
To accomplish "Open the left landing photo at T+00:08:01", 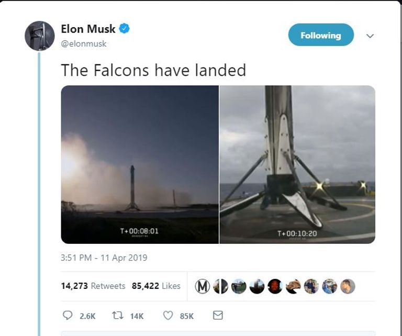I will (140, 164).
